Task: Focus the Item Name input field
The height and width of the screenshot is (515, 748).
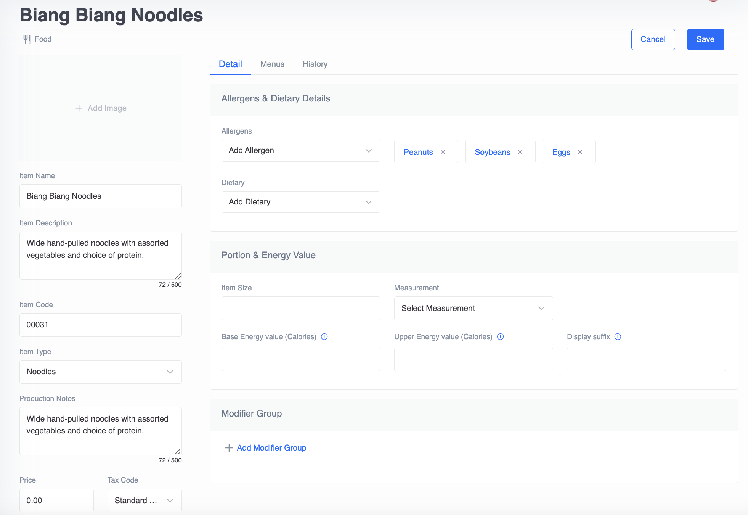Action: (101, 196)
